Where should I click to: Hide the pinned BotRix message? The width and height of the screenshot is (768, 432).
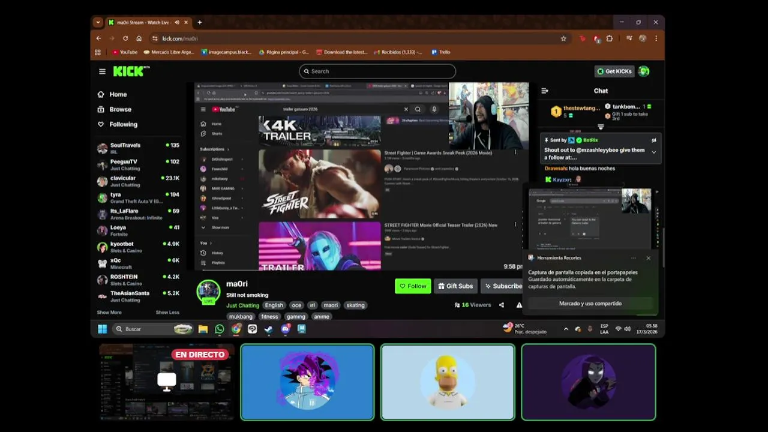[654, 140]
